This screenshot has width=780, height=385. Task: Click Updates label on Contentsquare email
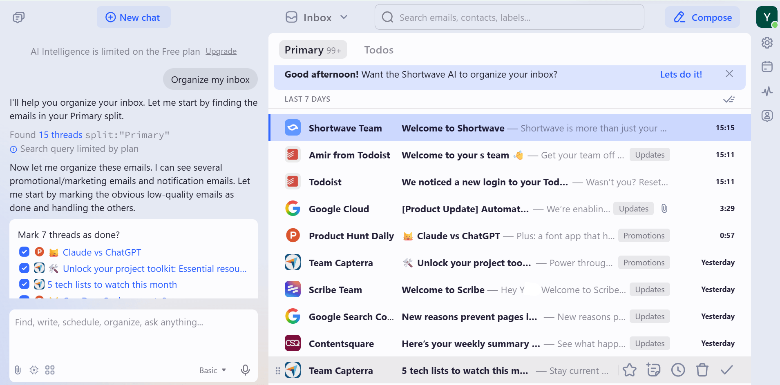click(x=650, y=343)
